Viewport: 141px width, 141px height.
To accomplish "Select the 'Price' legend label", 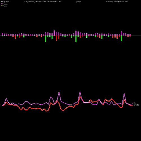I will [x=5, y=6].
